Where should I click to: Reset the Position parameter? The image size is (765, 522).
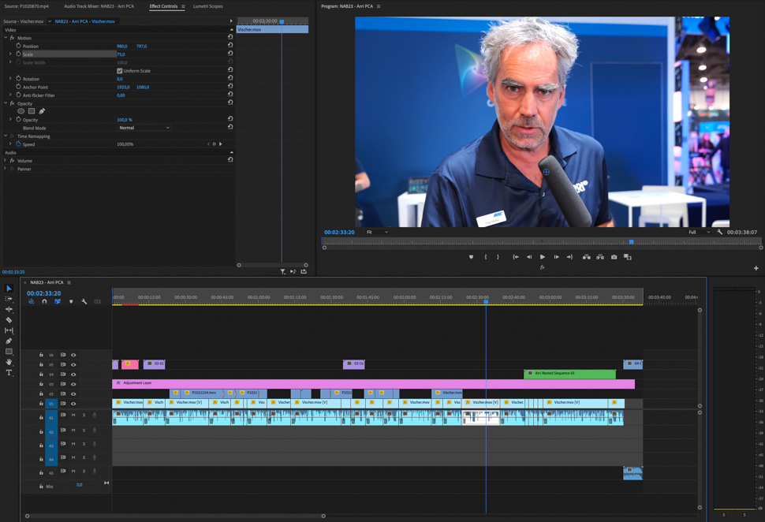(230, 45)
